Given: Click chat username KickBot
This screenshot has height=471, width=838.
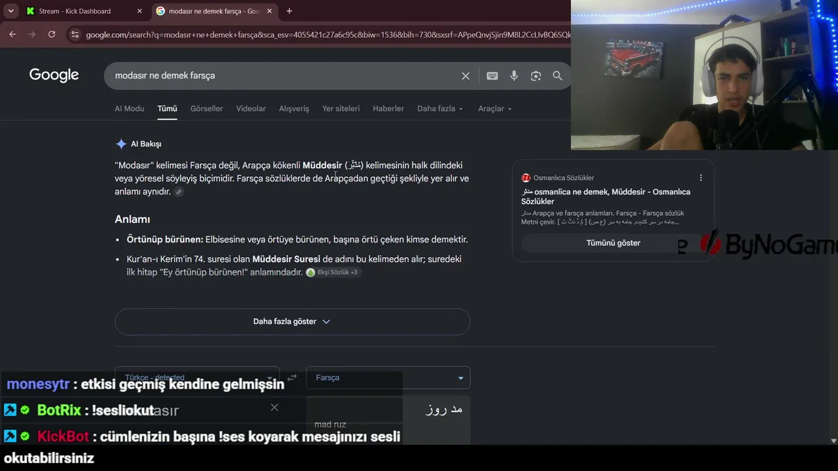Looking at the screenshot, I should click(63, 436).
